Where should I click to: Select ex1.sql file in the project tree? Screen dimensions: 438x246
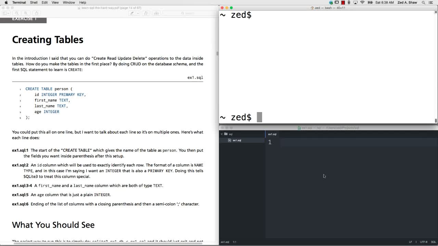click(237, 140)
